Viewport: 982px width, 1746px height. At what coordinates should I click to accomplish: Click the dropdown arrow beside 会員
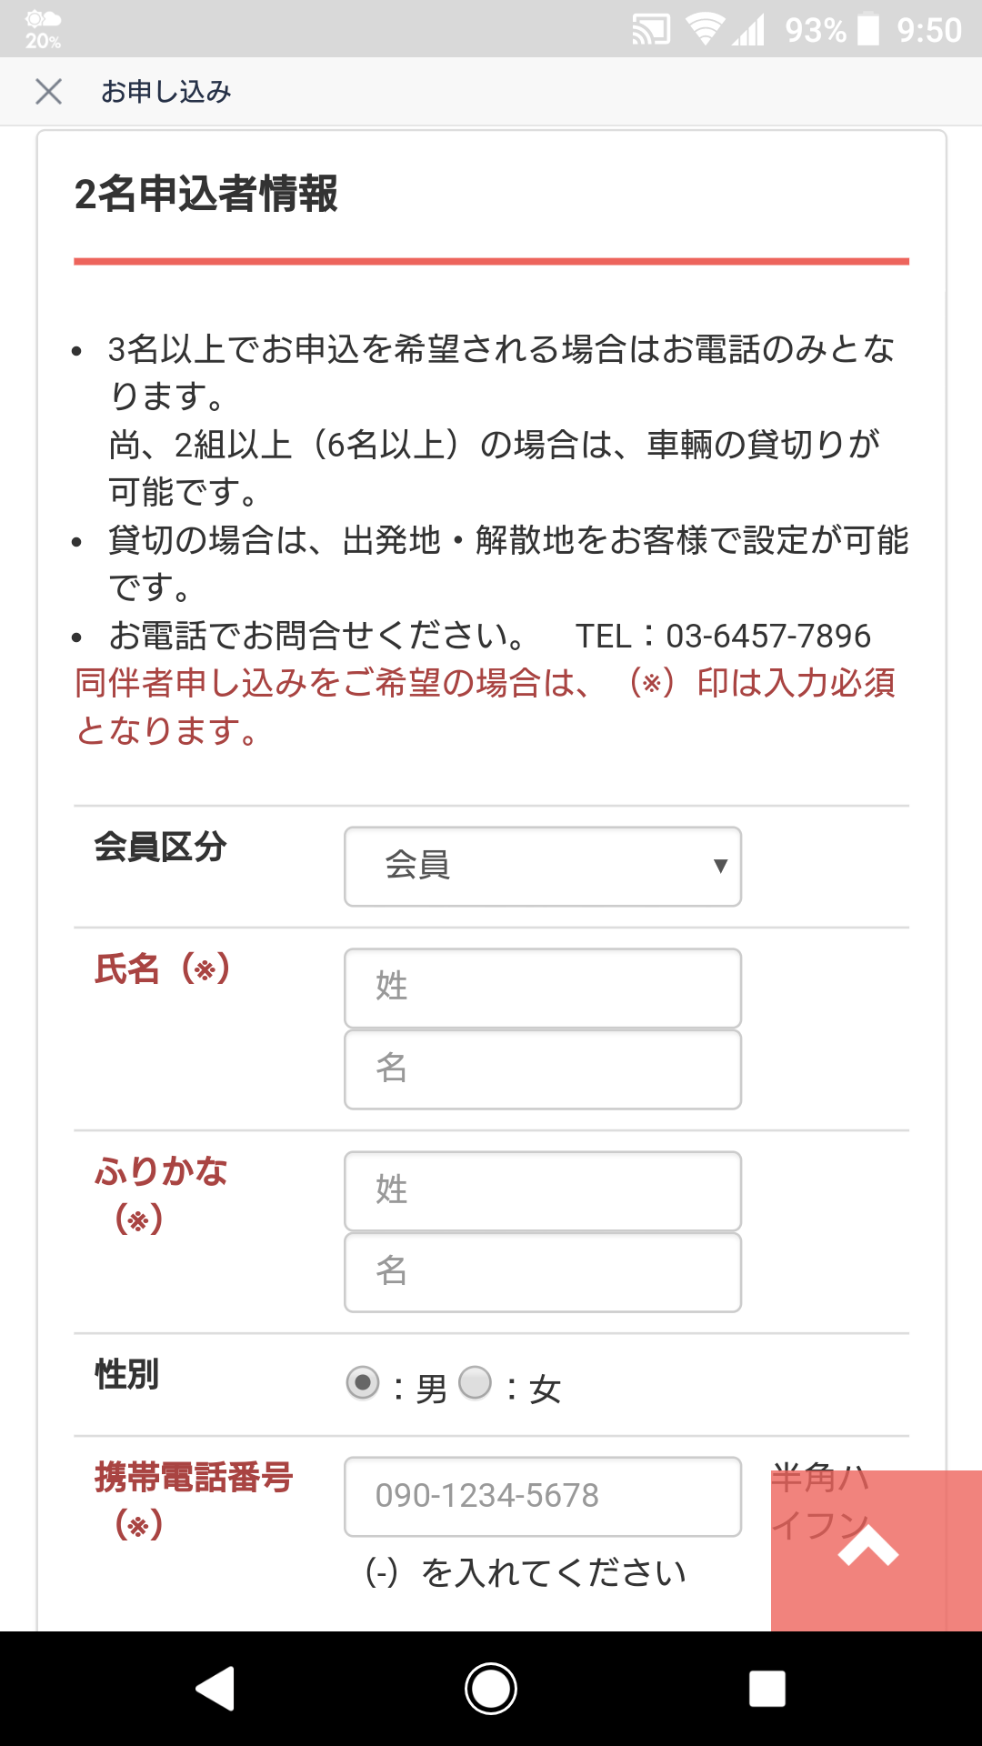click(x=720, y=866)
